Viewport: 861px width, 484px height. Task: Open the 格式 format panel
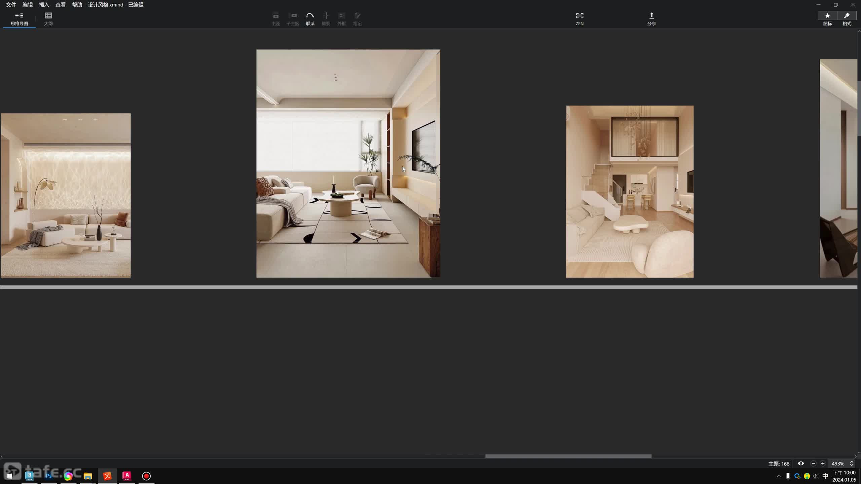click(x=847, y=19)
